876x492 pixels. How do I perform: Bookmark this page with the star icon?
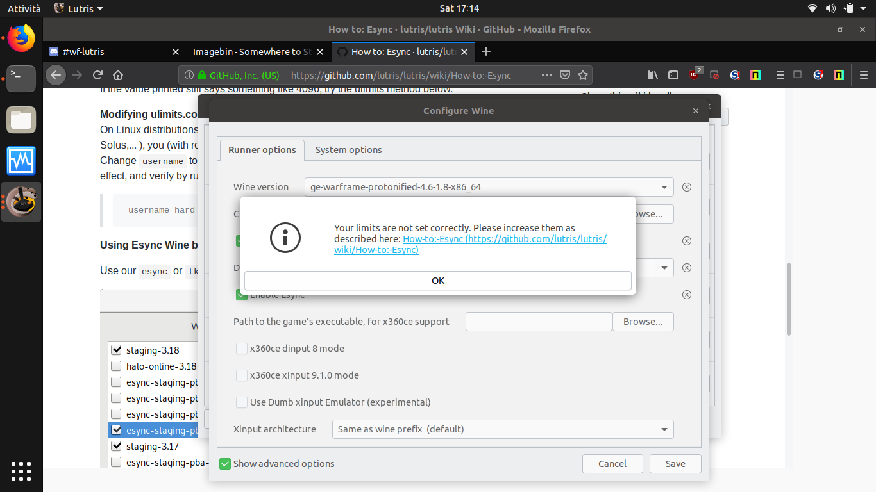[x=583, y=75]
